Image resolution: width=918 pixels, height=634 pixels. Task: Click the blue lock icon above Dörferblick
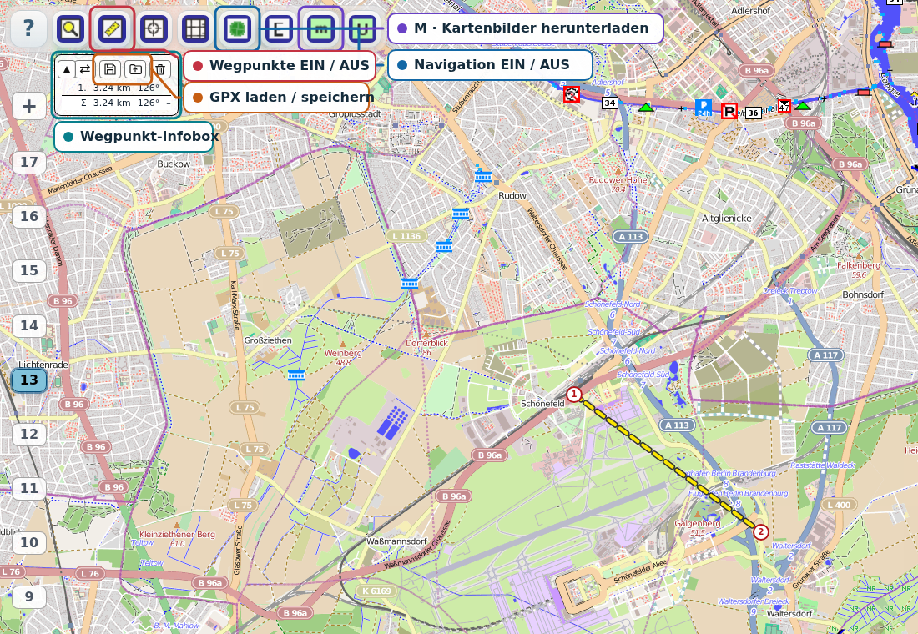(410, 284)
